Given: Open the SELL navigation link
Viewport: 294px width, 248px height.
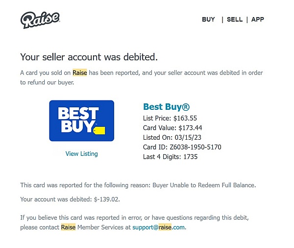Looking at the screenshot, I should (235, 19).
